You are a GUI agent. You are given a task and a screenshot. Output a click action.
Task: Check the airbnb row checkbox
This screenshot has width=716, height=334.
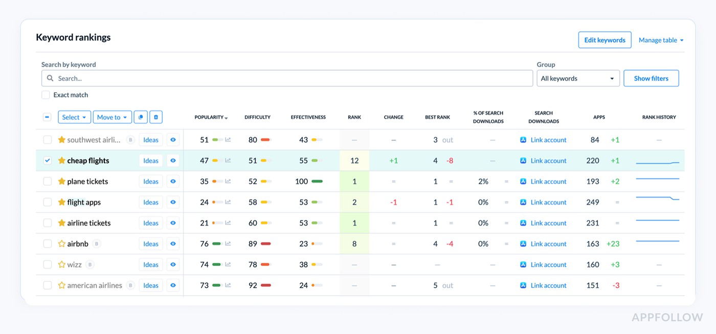coord(47,243)
